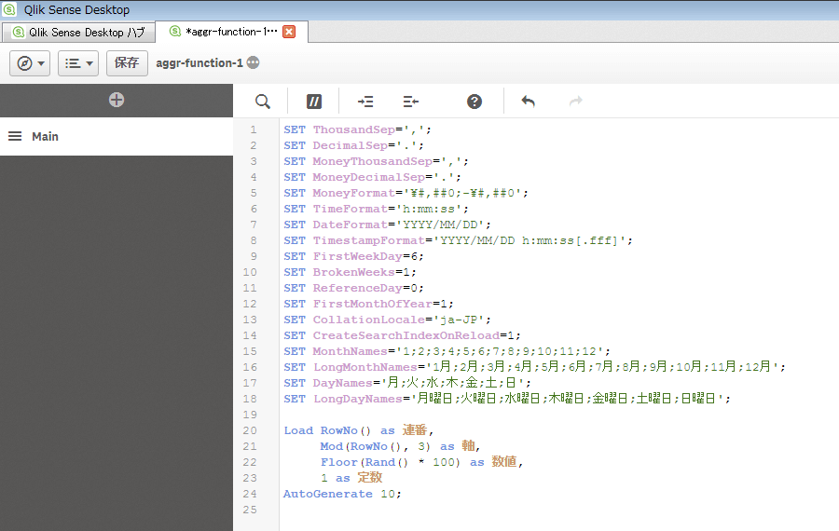Place cursor on AutoGenerate 10 line
The height and width of the screenshot is (531, 839).
click(x=343, y=494)
